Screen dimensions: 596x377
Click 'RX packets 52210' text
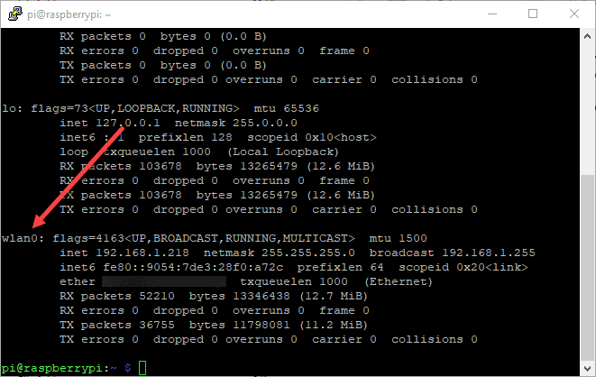pyautogui.click(x=117, y=296)
